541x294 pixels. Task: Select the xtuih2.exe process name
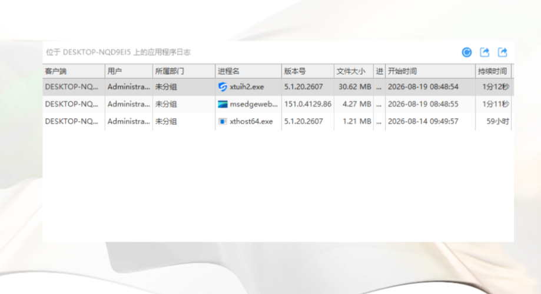click(x=247, y=87)
